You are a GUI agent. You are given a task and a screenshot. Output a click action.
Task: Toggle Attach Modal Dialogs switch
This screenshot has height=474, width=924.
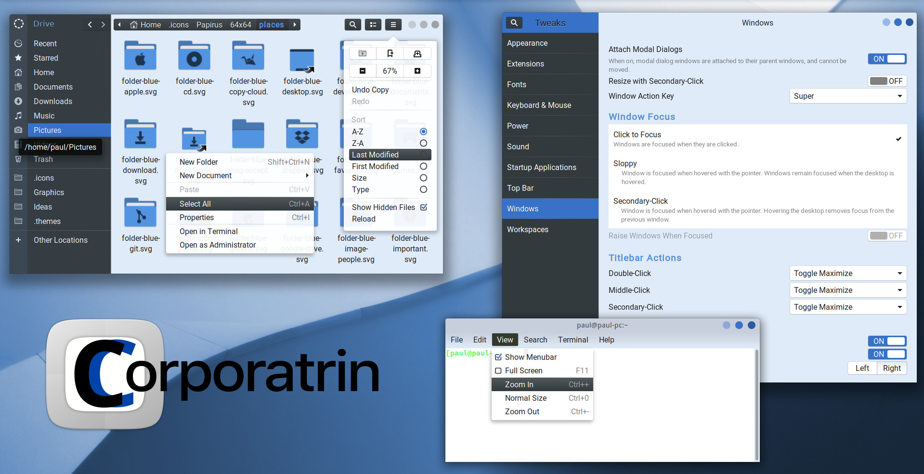coord(887,59)
